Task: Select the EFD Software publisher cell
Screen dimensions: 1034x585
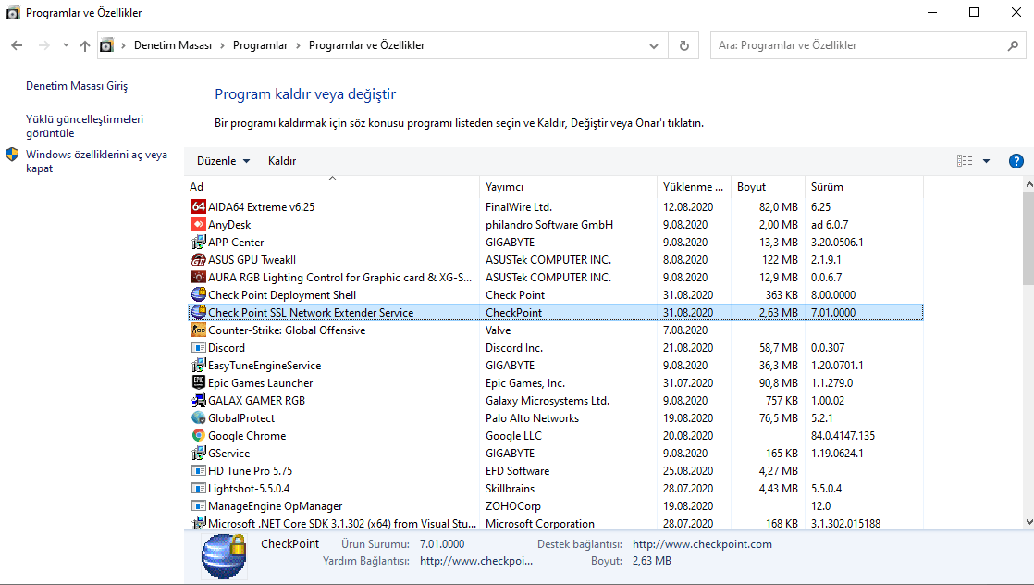Action: click(x=518, y=471)
